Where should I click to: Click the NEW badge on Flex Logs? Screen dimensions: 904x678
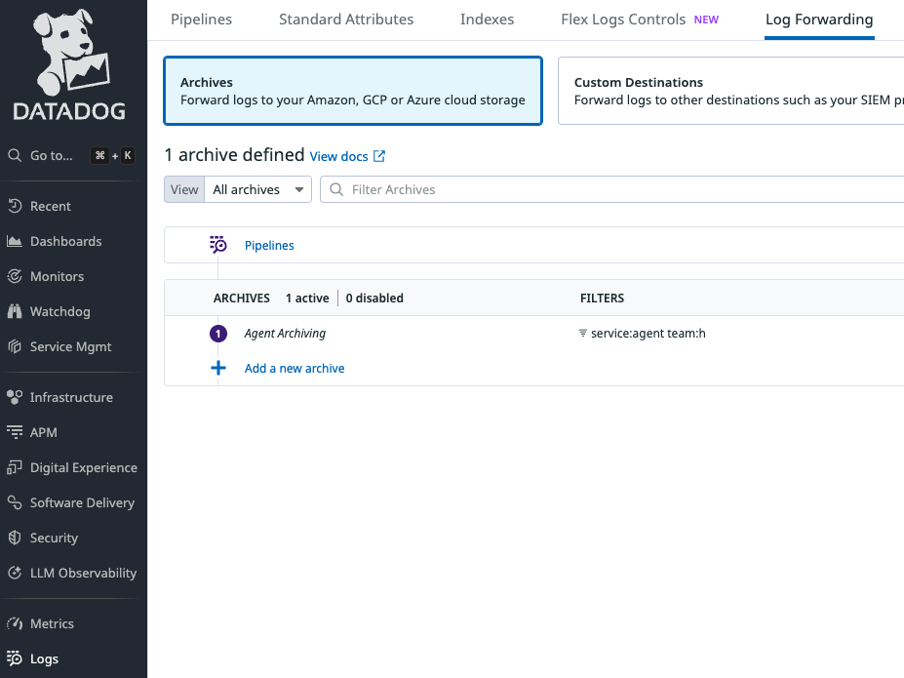pos(706,20)
